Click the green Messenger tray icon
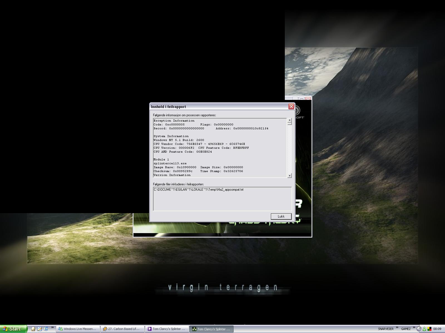Image resolution: width=445 pixels, height=333 pixels. tap(424, 329)
